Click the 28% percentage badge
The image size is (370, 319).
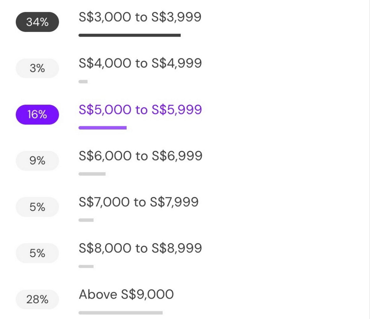point(37,299)
